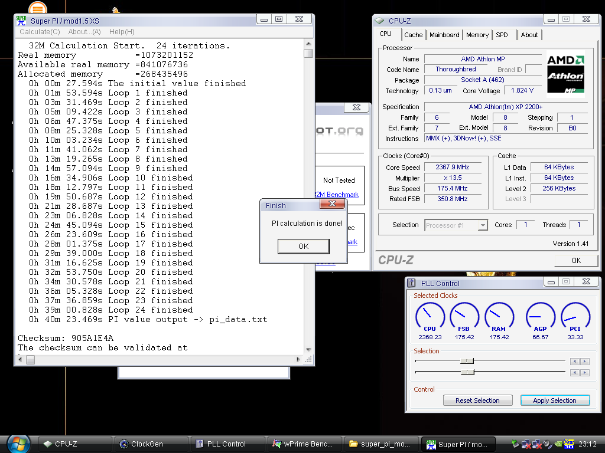Close the Finish dialog
Image resolution: width=605 pixels, height=453 pixels.
pyautogui.click(x=332, y=203)
